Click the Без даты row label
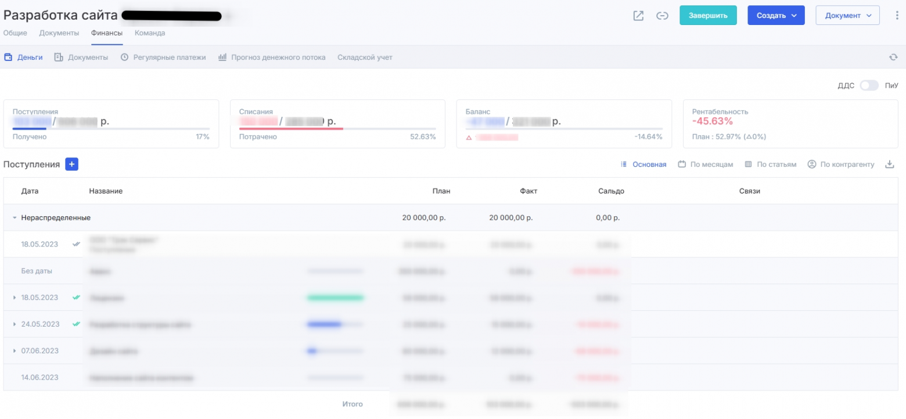Screen dimensions: 906x419 click(37, 271)
